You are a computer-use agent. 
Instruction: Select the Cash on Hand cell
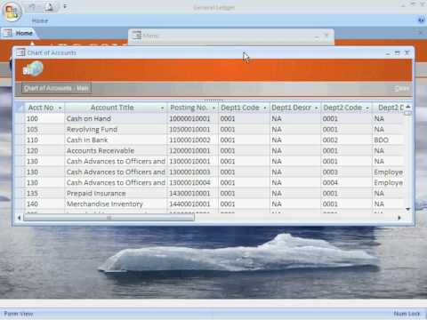[x=116, y=119]
